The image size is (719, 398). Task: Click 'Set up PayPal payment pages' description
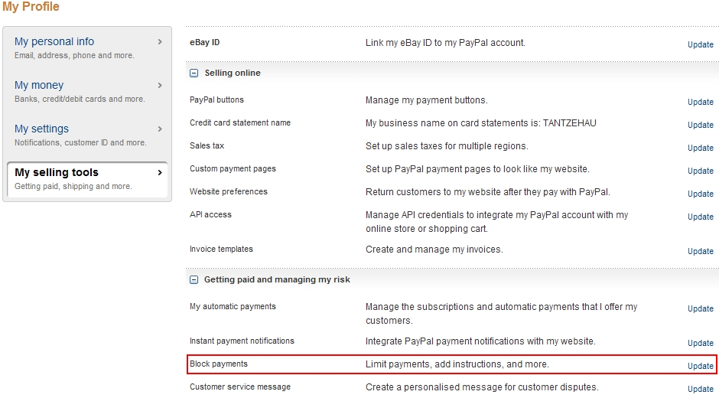pyautogui.click(x=477, y=169)
